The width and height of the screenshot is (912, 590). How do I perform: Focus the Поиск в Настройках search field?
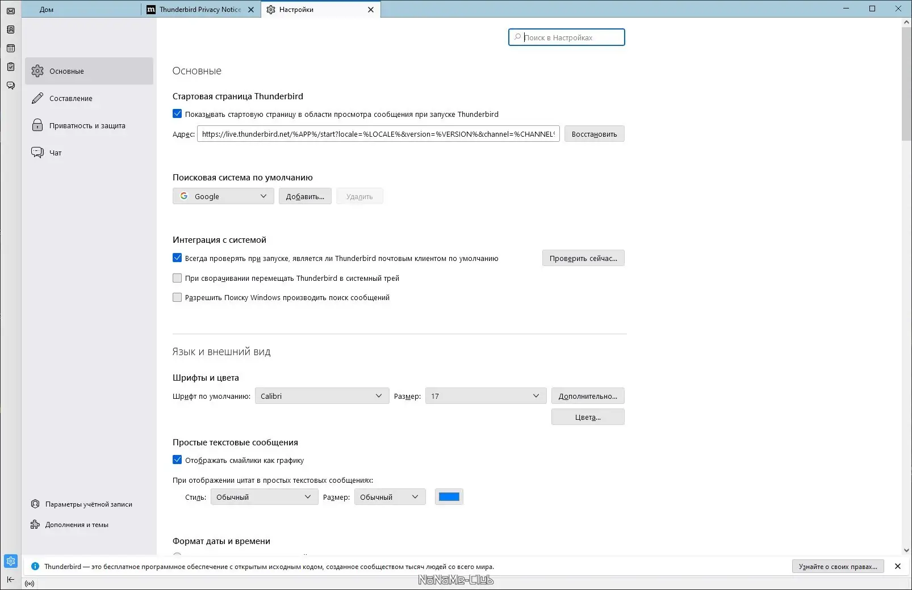(567, 37)
